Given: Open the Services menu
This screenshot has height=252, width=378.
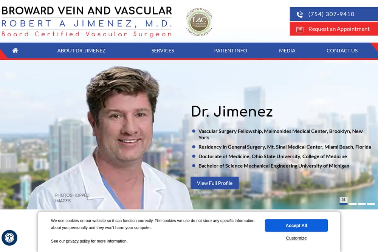Looking at the screenshot, I should [163, 51].
